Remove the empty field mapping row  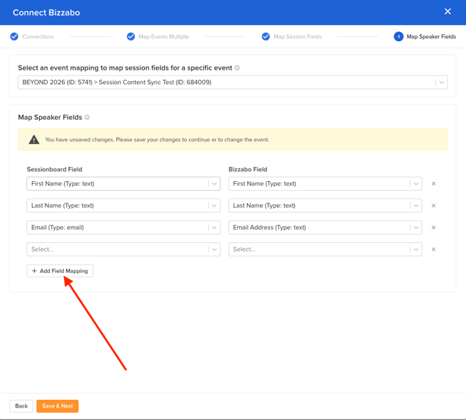pyautogui.click(x=433, y=249)
